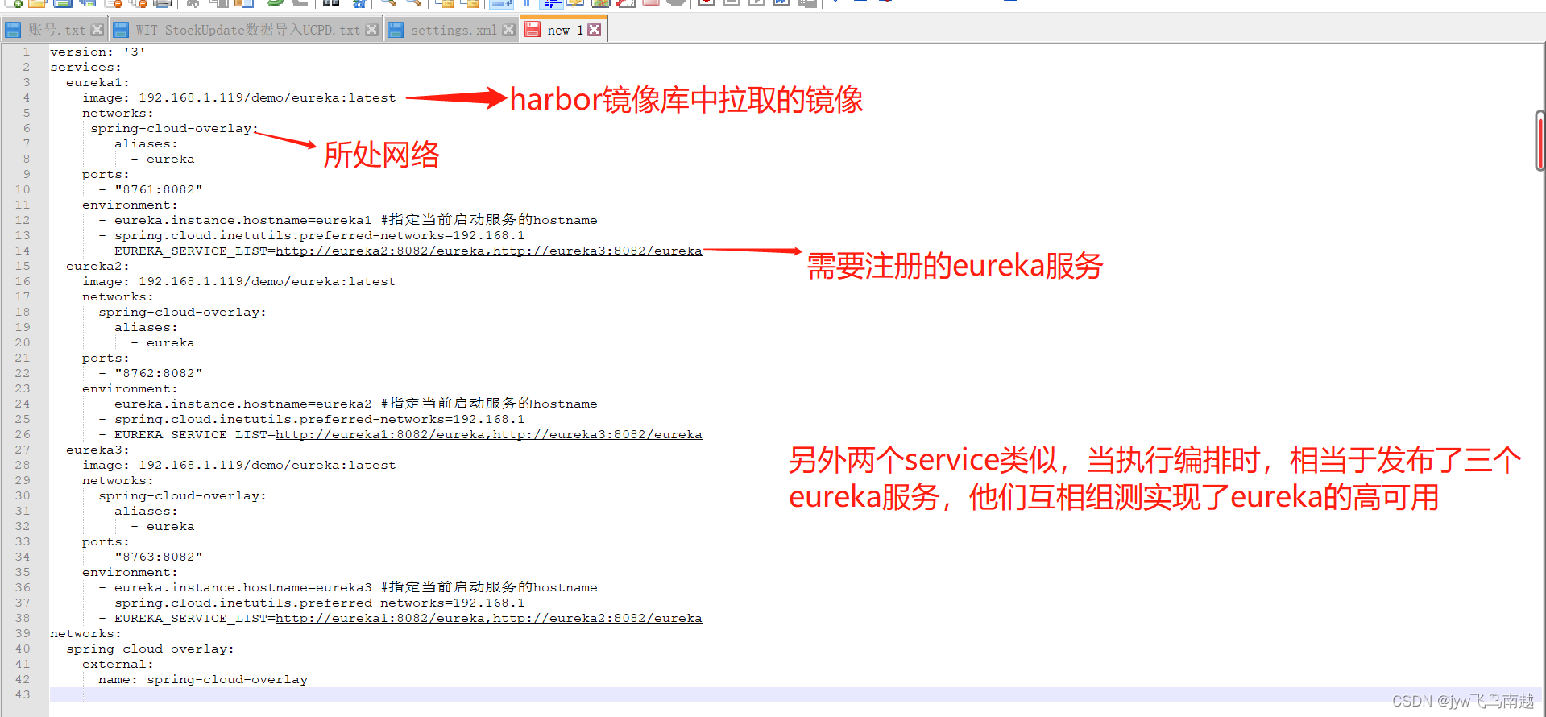Click line number 1 in the margin
Image resolution: width=1546 pixels, height=717 pixels.
click(26, 52)
